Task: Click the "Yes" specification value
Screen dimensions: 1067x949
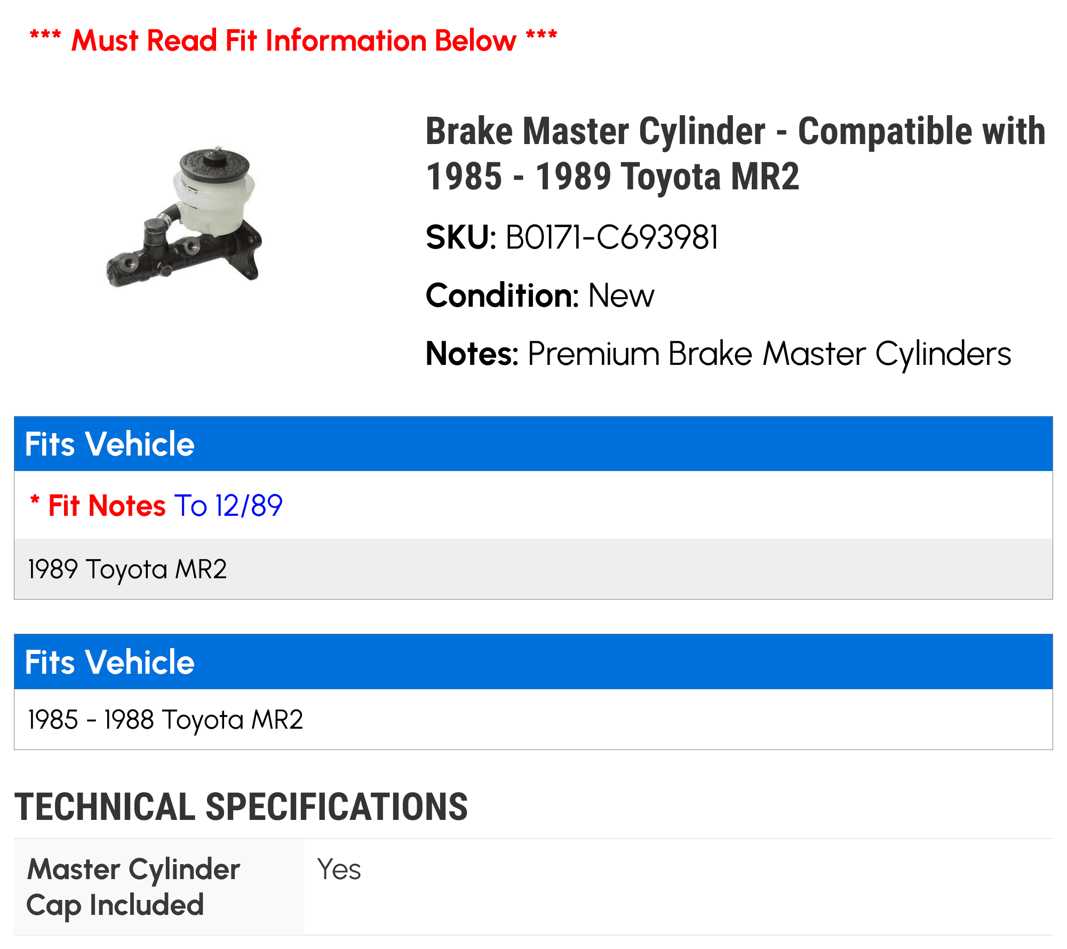Action: pos(339,870)
